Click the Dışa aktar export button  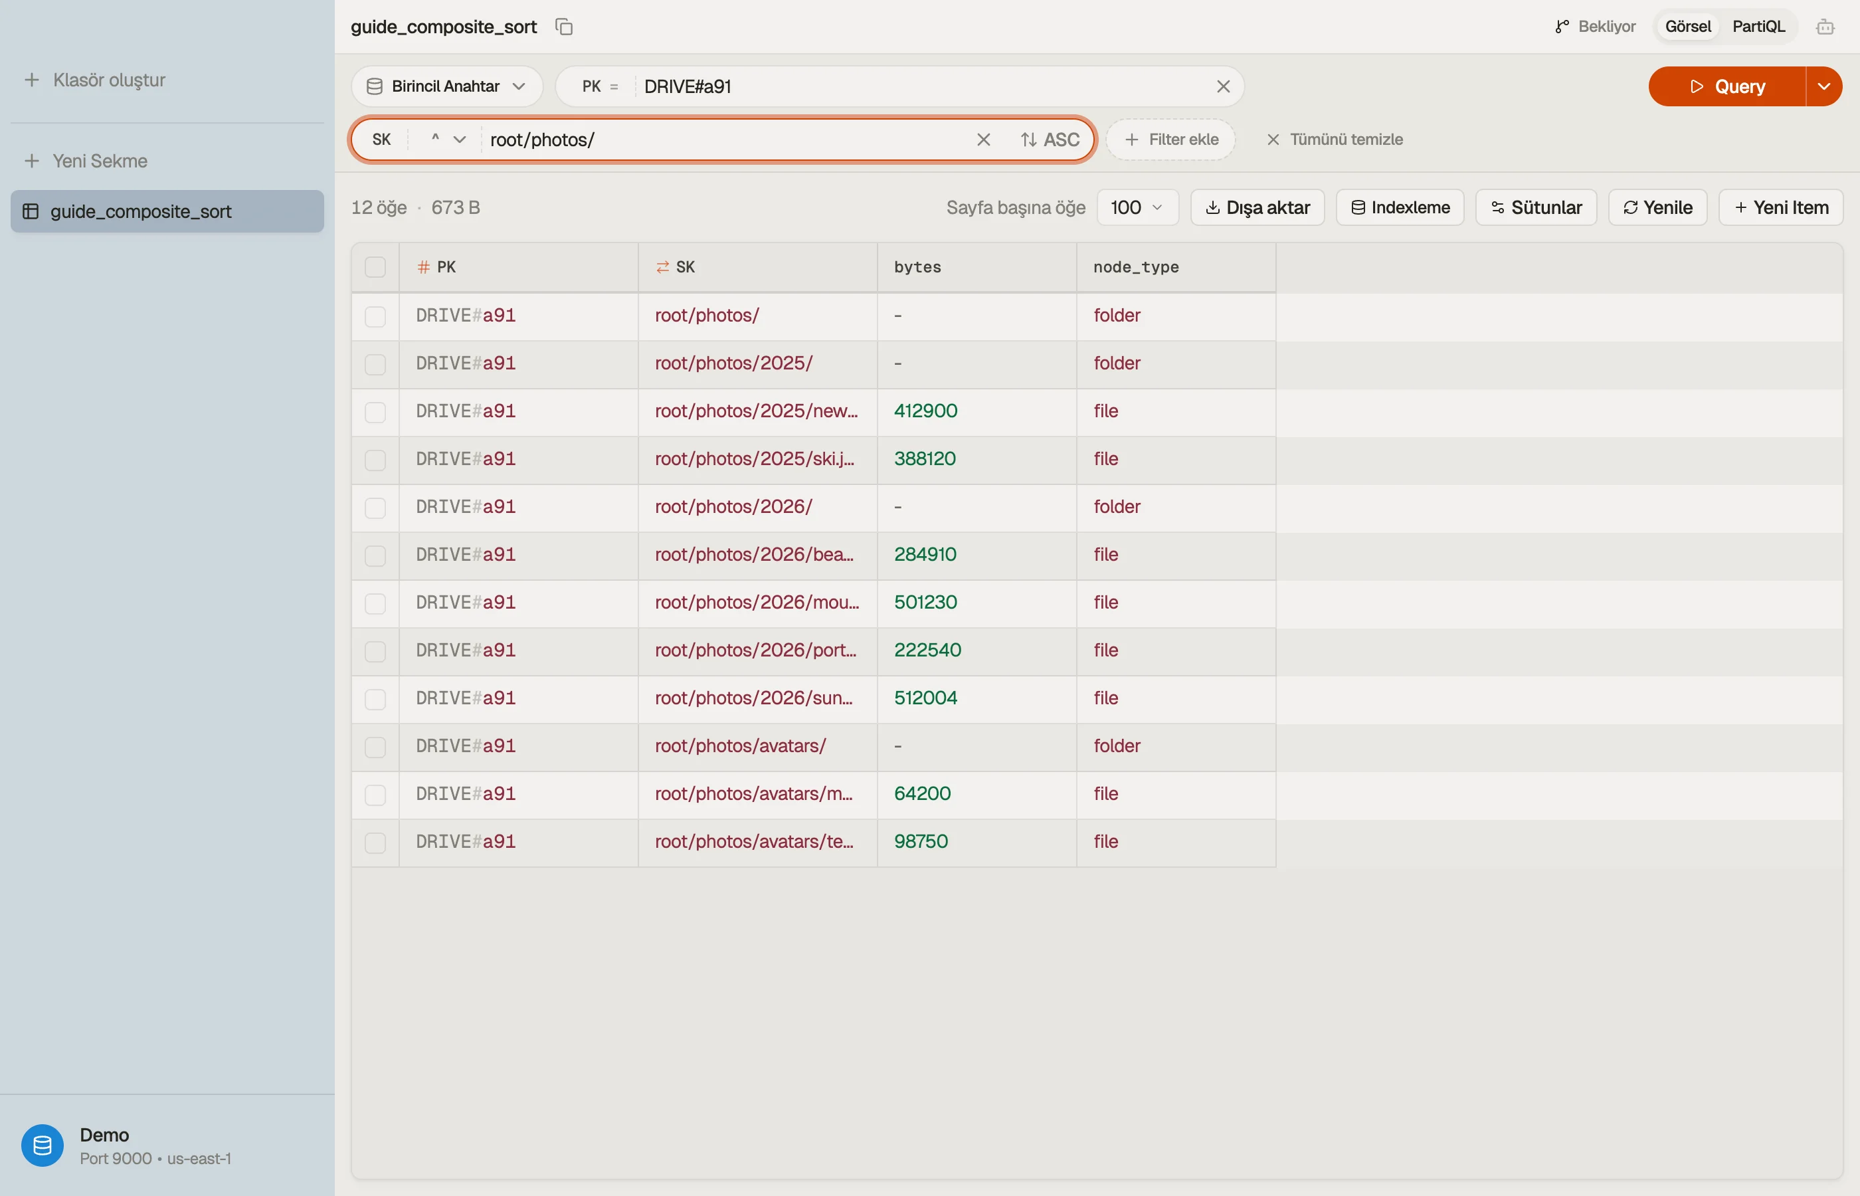[x=1257, y=207]
